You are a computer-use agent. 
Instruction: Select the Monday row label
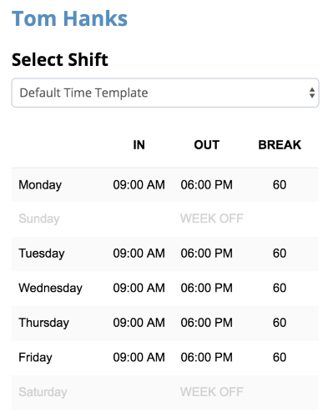click(40, 185)
